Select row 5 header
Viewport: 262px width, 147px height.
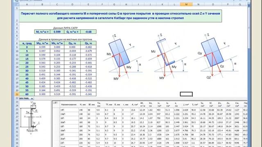[17, 32]
